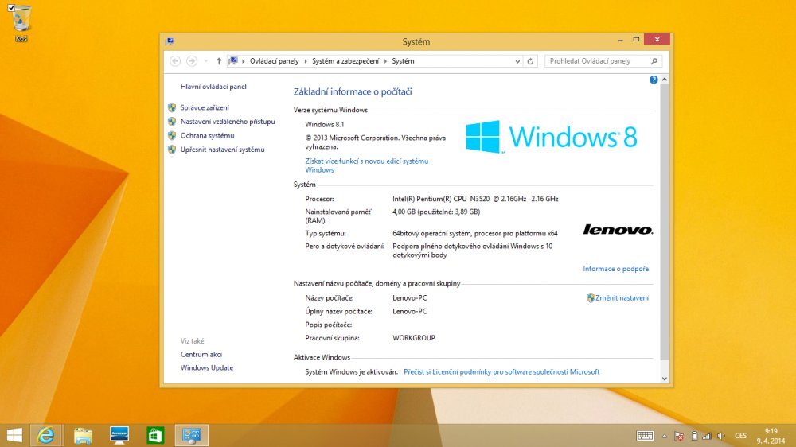Click shield icon beside Upřesnit nastavení systému

[x=172, y=150]
